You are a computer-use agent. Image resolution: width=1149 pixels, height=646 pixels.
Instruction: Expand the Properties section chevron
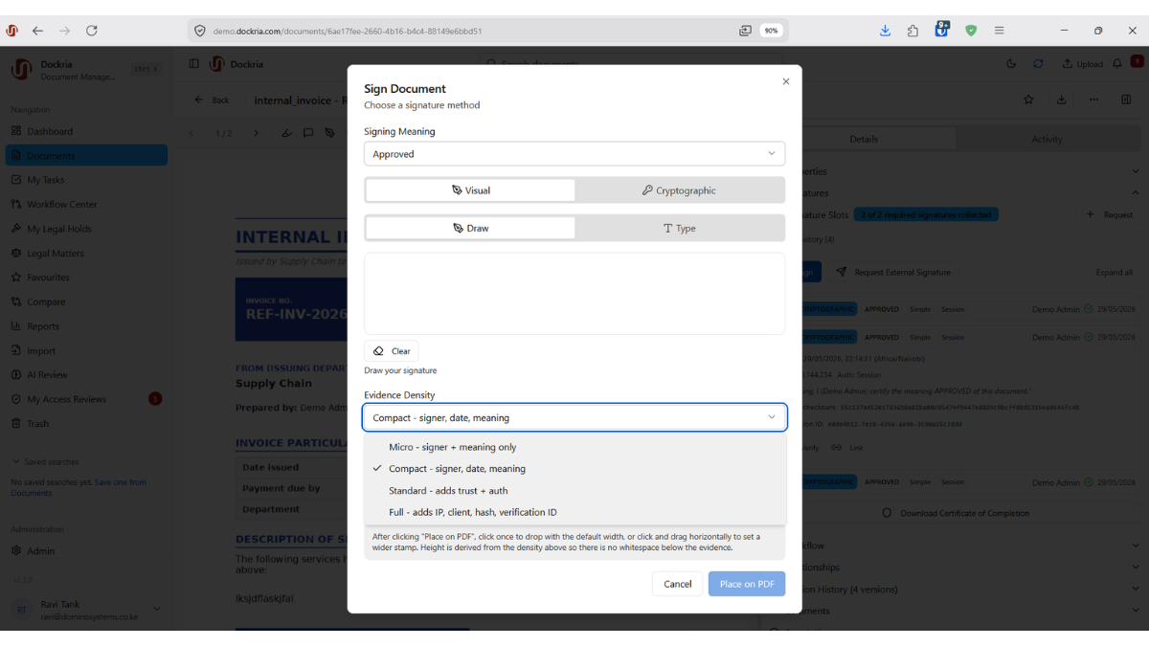pyautogui.click(x=1136, y=171)
